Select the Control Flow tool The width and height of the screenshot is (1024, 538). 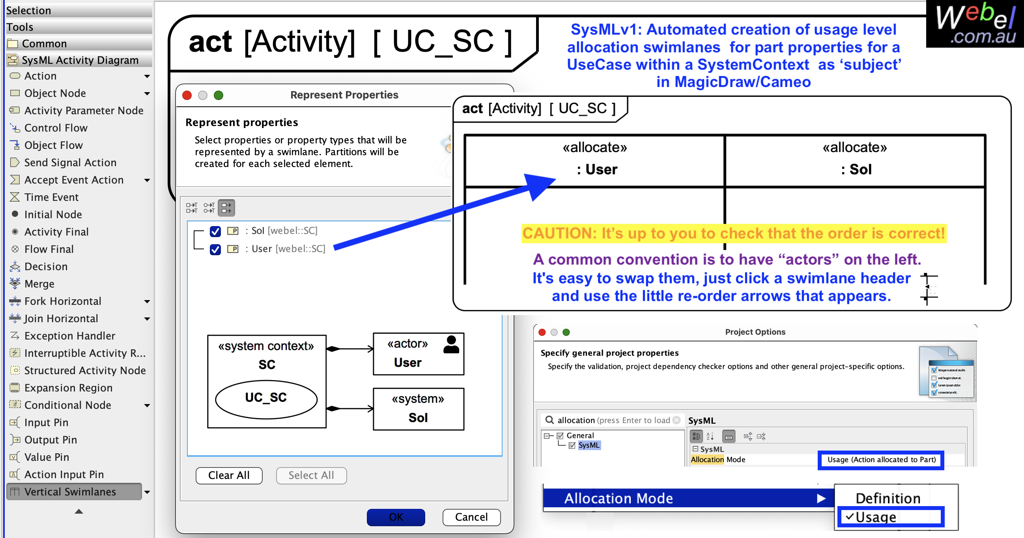click(x=56, y=128)
